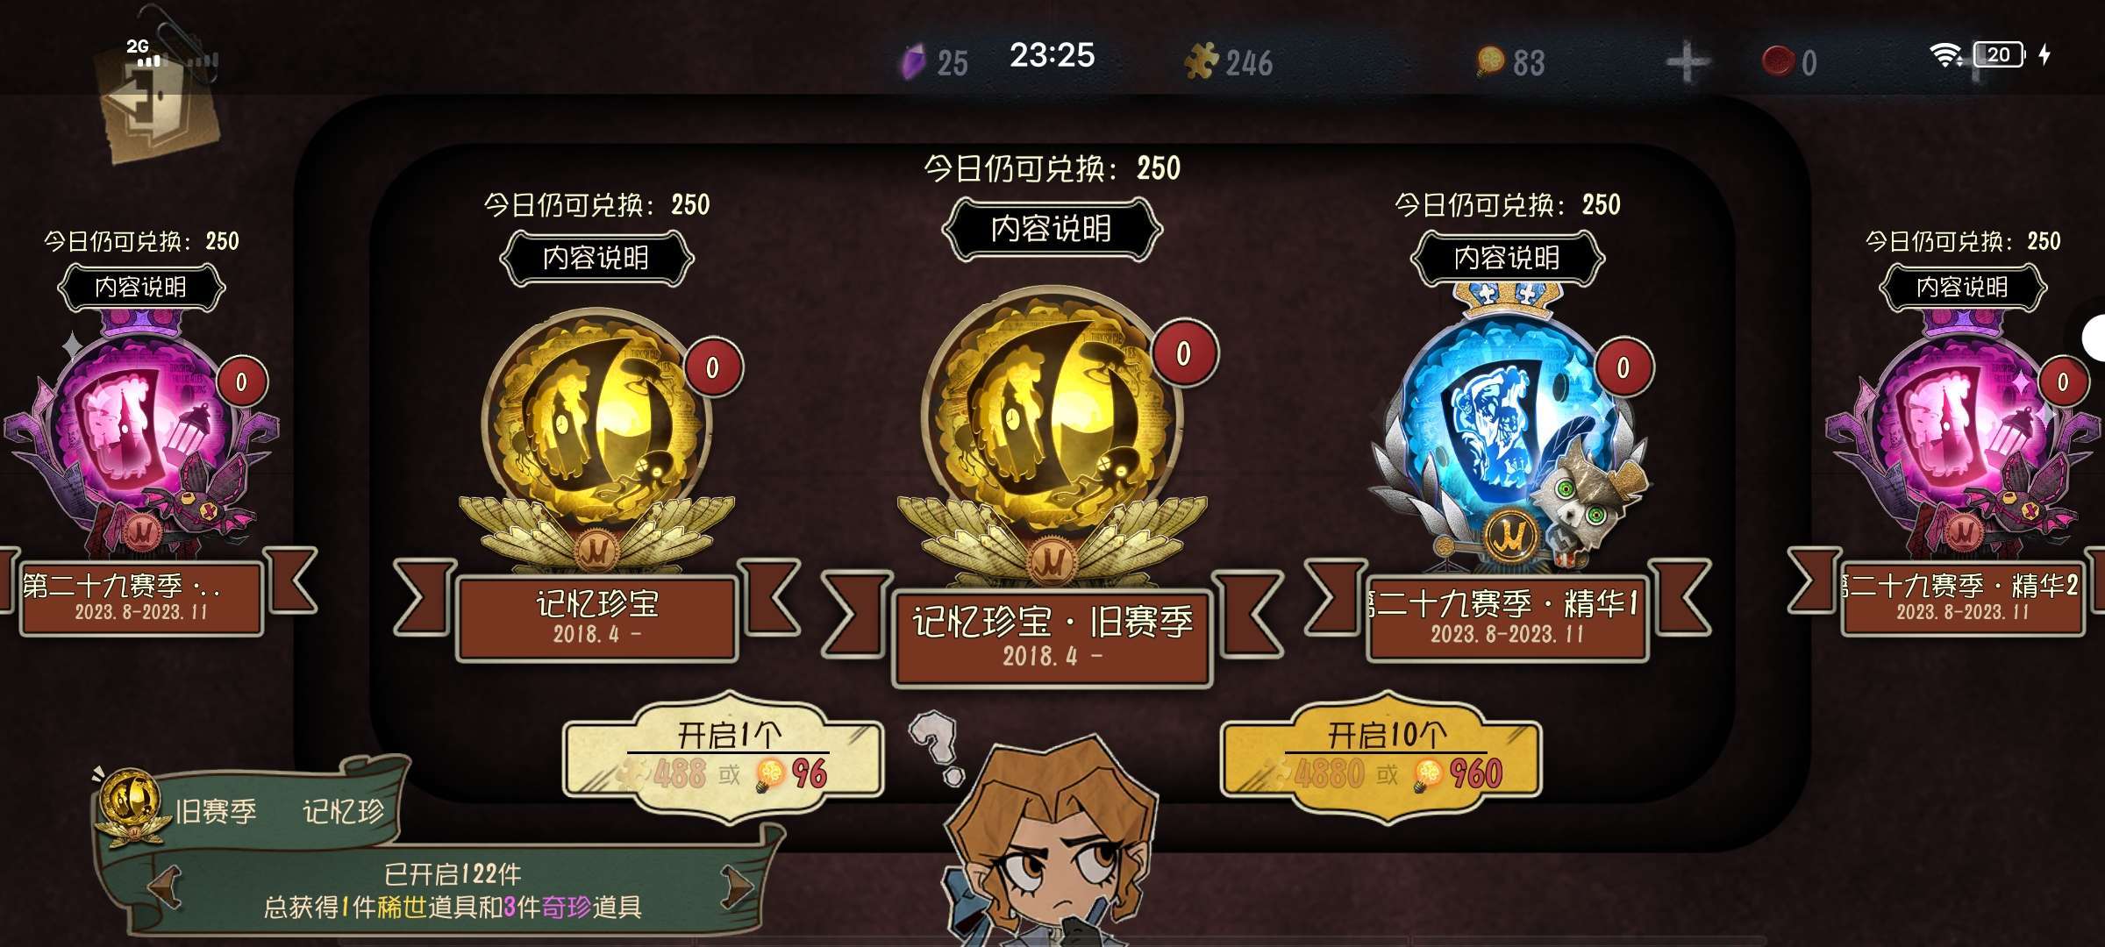The height and width of the screenshot is (947, 2105).
Task: Tap the puzzle piece clues icon
Action: point(1201,61)
